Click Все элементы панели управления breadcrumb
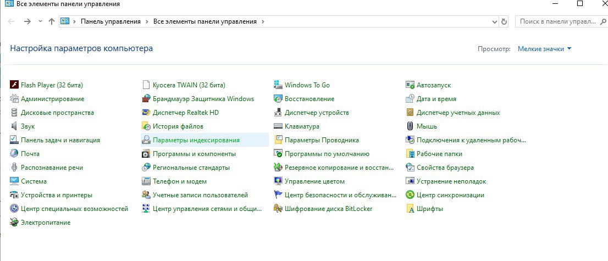Viewport: 608px width, 261px height. [x=204, y=22]
